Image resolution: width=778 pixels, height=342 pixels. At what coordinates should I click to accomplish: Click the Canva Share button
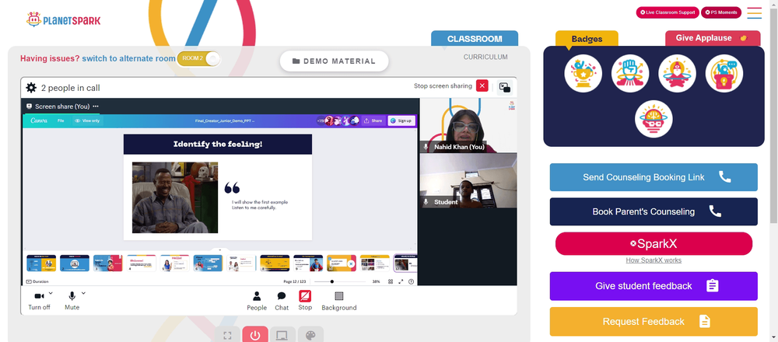coord(373,120)
